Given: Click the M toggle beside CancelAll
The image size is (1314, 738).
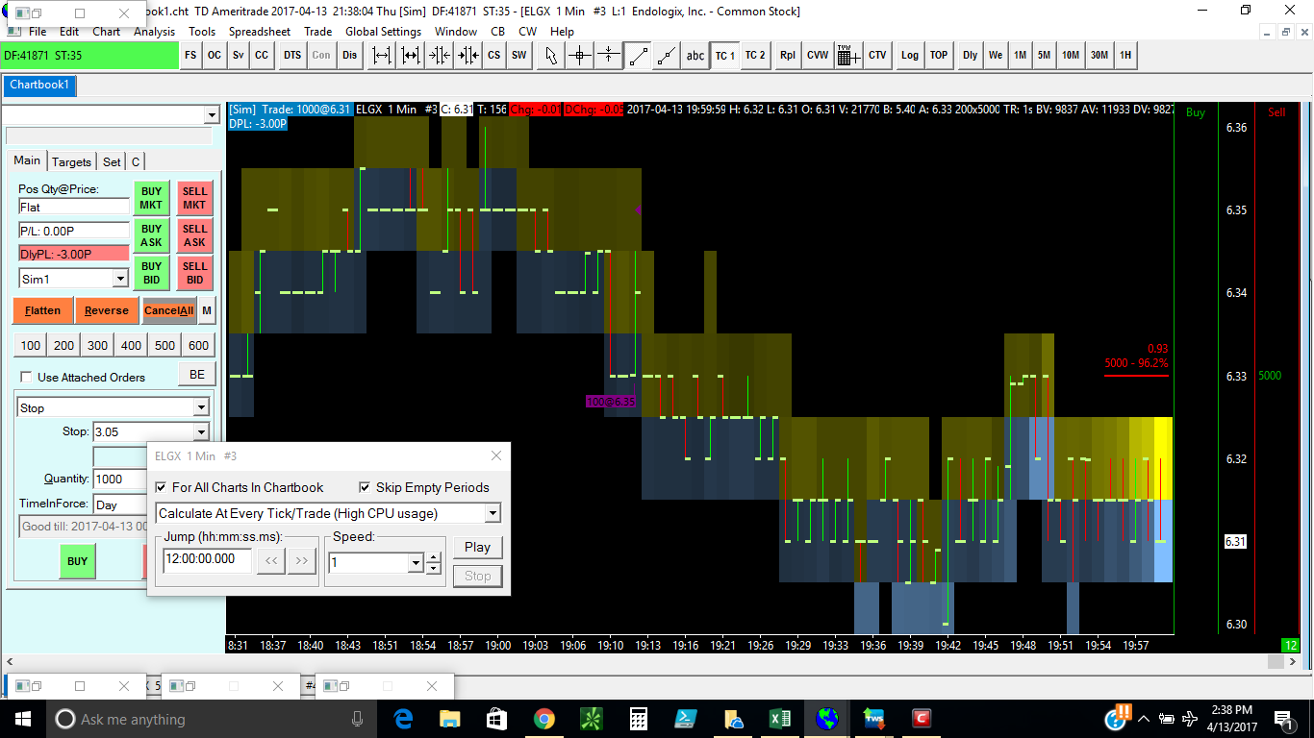Looking at the screenshot, I should coord(208,310).
